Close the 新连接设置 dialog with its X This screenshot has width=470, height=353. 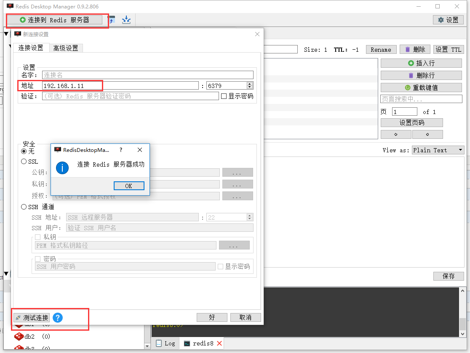[x=257, y=34]
